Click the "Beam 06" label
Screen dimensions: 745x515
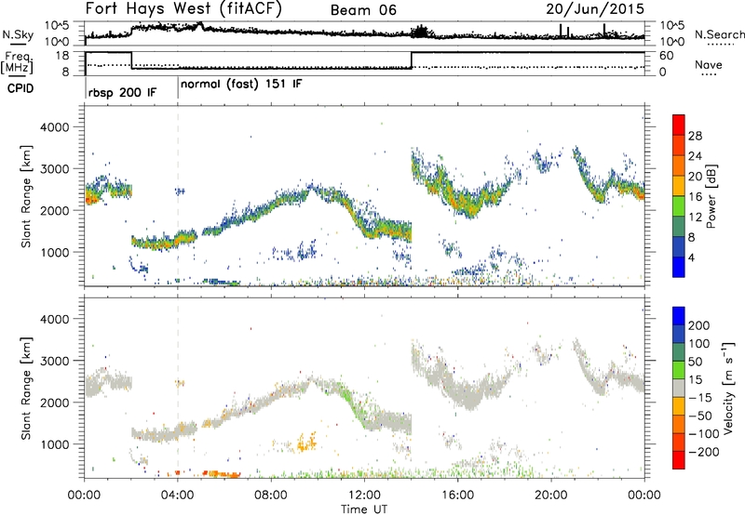pyautogui.click(x=363, y=10)
